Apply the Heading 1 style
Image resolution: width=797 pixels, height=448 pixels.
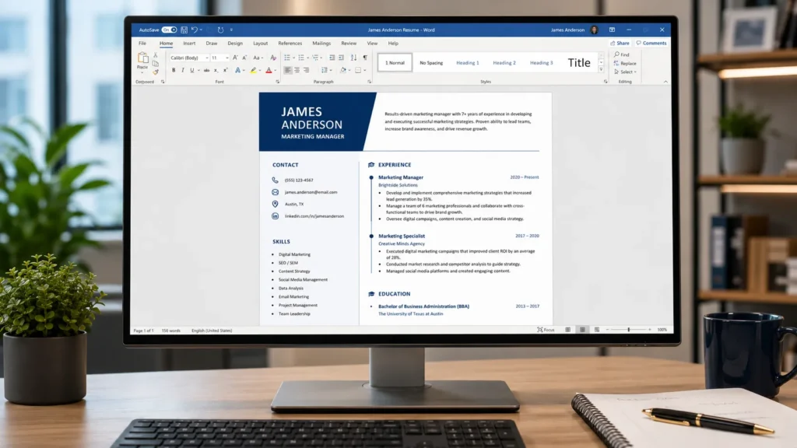(x=468, y=63)
